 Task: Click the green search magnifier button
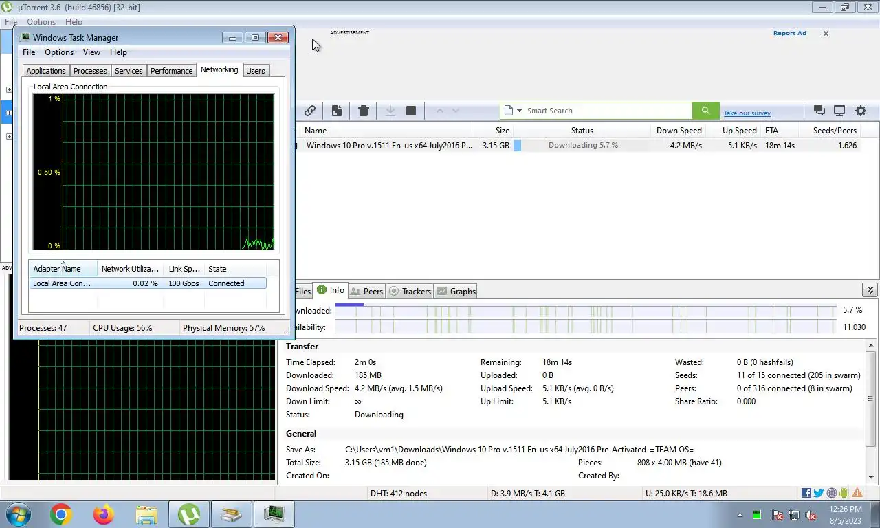(705, 111)
